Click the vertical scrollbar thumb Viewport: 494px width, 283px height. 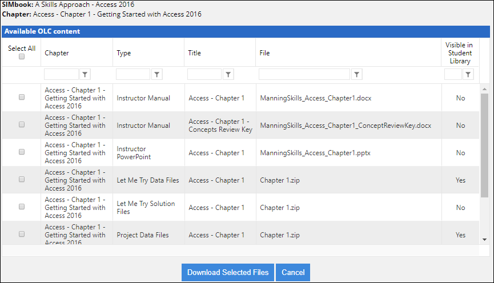(484, 145)
